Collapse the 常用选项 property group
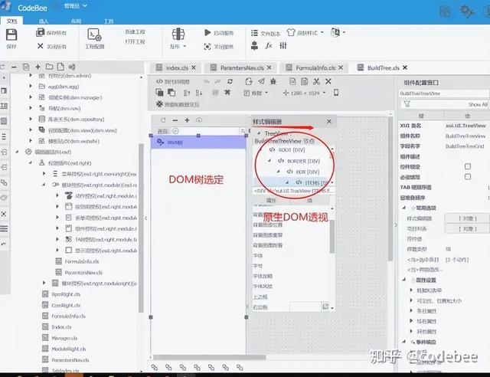 pos(404,208)
